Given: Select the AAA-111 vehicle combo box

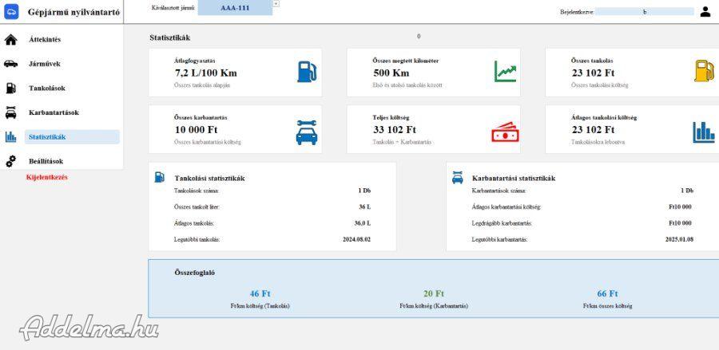Looking at the screenshot, I should coord(234,8).
